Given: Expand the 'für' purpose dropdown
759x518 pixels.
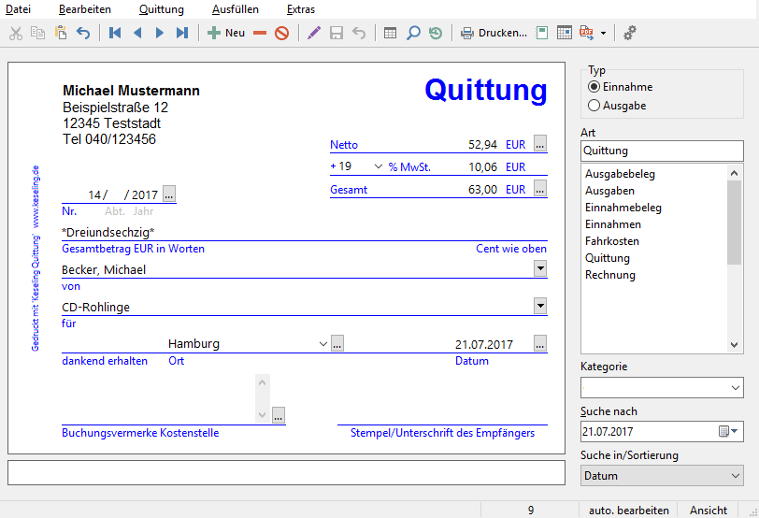Looking at the screenshot, I should pos(540,306).
